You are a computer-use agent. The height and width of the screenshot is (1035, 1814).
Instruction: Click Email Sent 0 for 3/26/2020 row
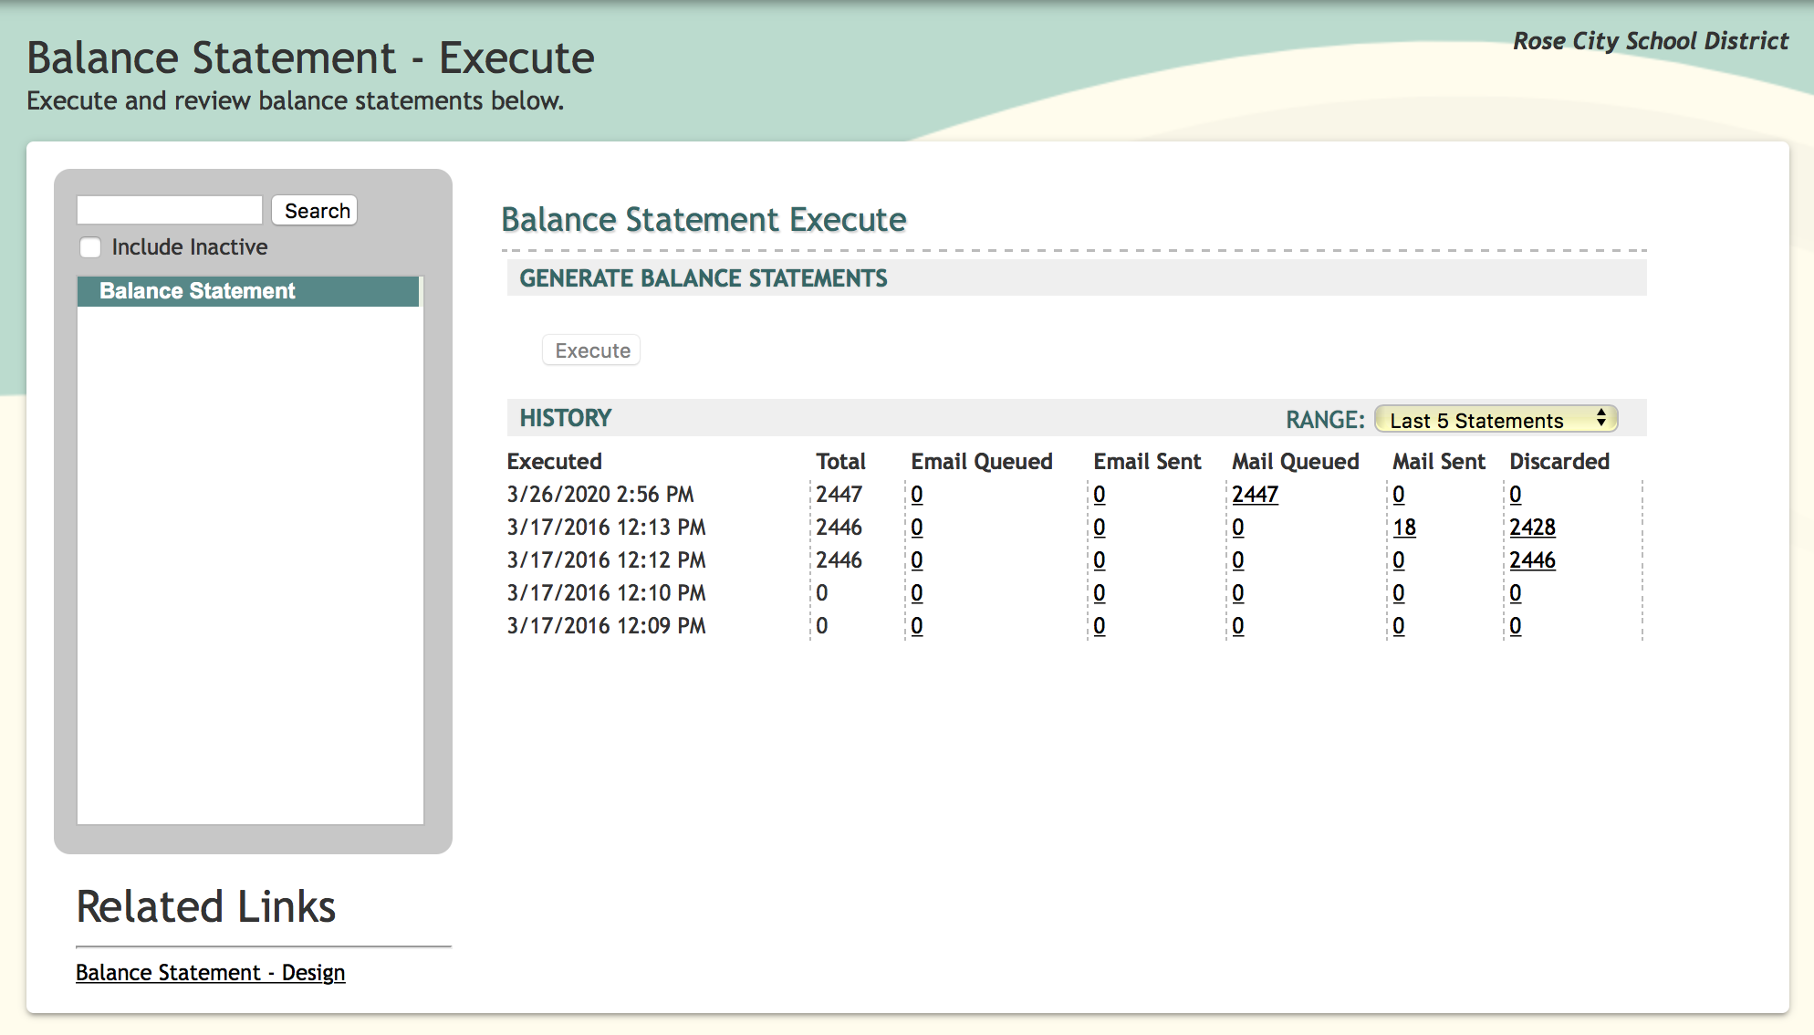pos(1100,495)
